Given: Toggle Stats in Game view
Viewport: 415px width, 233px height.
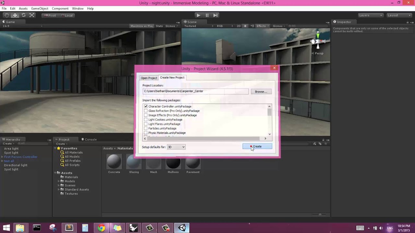Looking at the screenshot, I should click(159, 26).
